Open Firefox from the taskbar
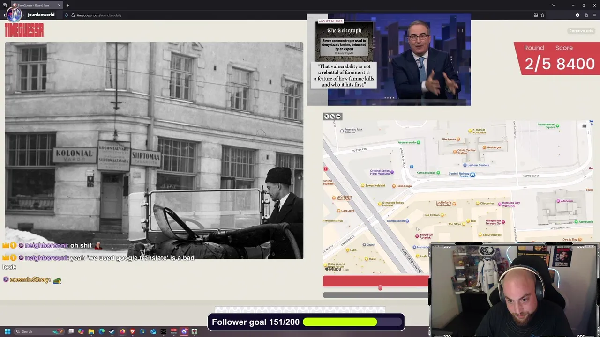Viewport: 600px width, 337px height. pos(122,331)
